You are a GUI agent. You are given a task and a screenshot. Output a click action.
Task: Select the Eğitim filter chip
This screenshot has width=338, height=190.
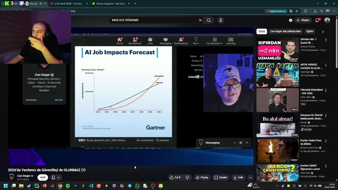click(x=310, y=31)
